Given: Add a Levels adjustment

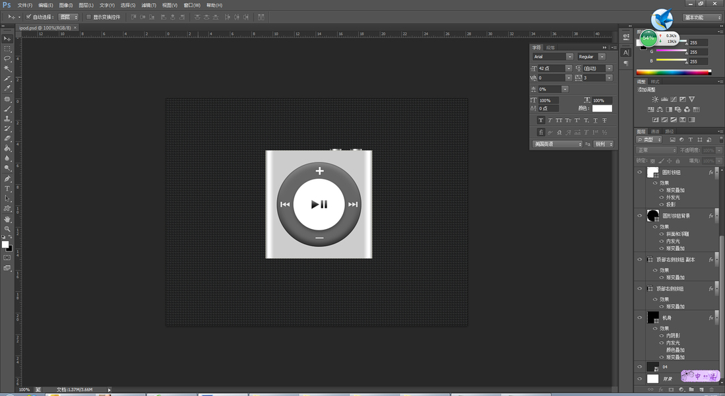Looking at the screenshot, I should coord(664,100).
